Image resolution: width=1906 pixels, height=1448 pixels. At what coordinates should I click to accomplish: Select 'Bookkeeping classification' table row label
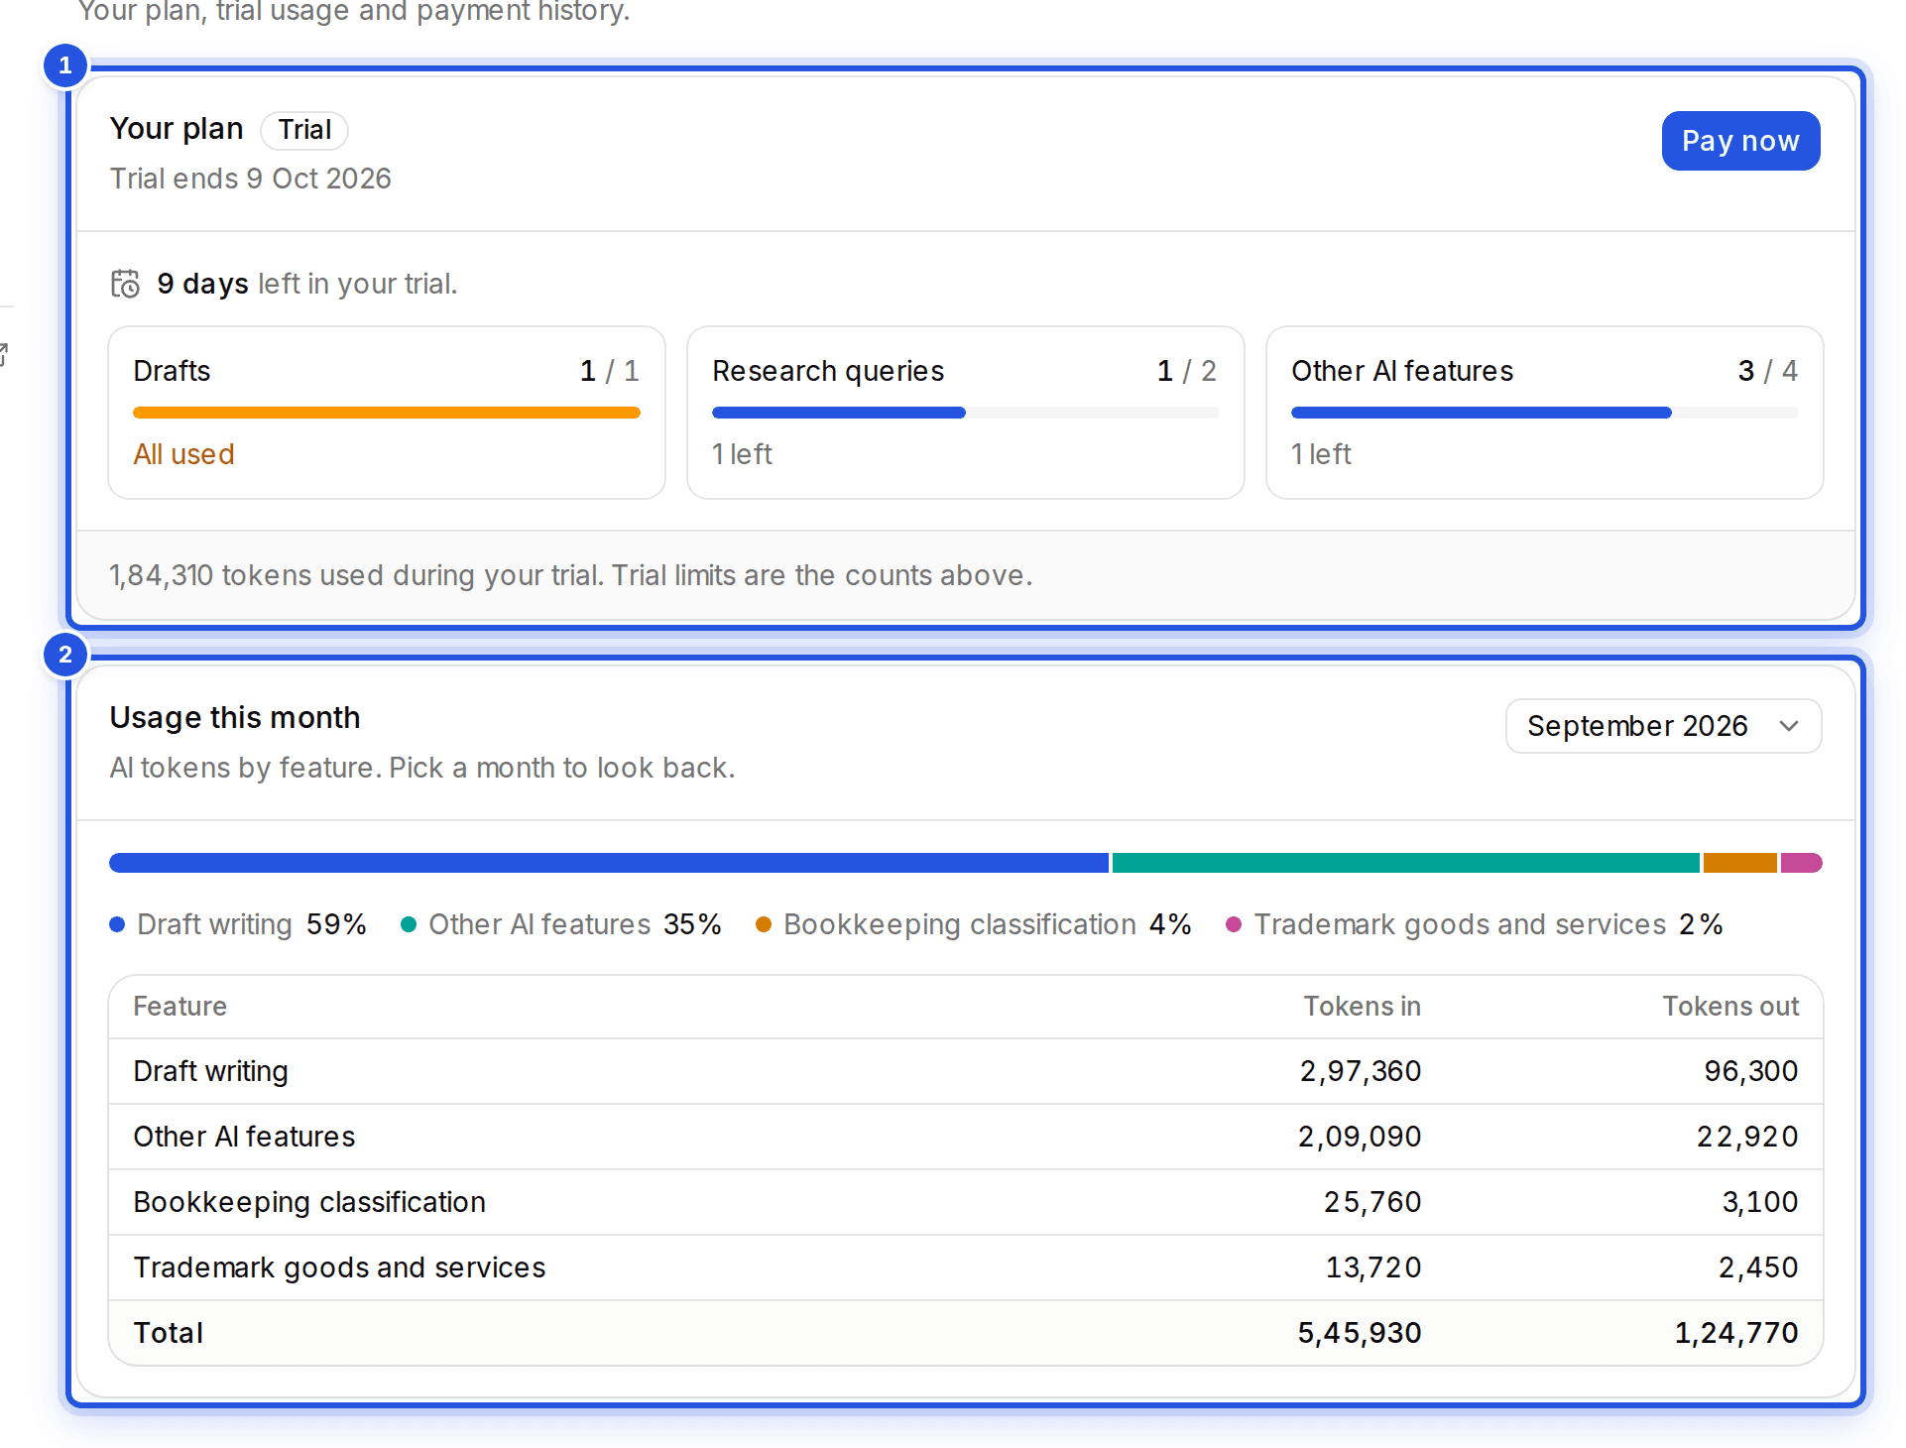(x=309, y=1202)
